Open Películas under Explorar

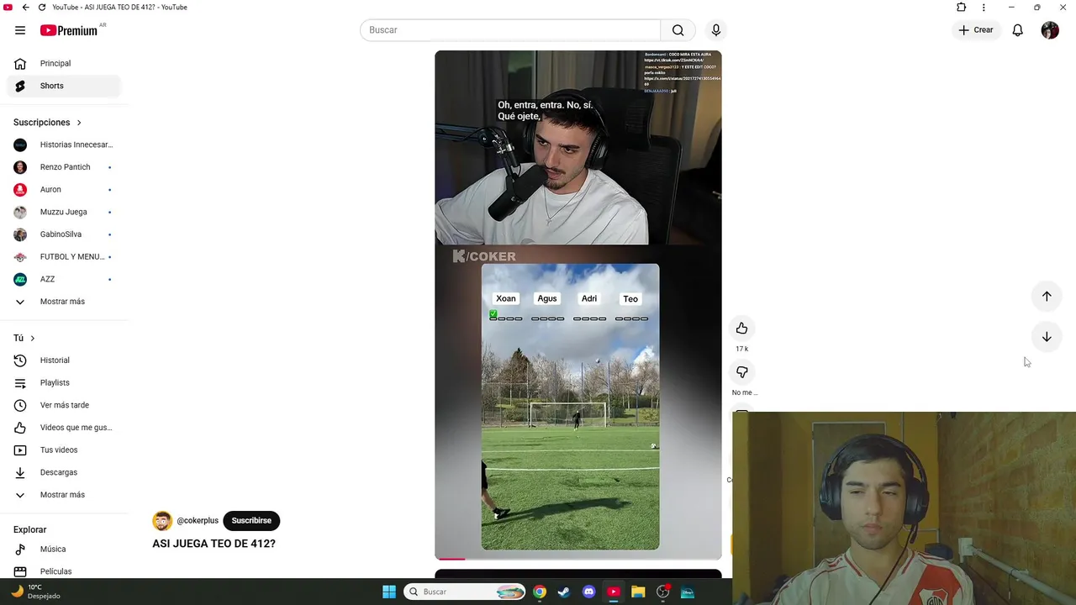tap(64, 571)
